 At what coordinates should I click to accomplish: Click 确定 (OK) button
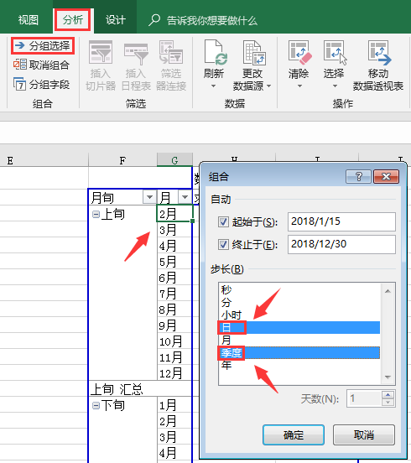294,434
